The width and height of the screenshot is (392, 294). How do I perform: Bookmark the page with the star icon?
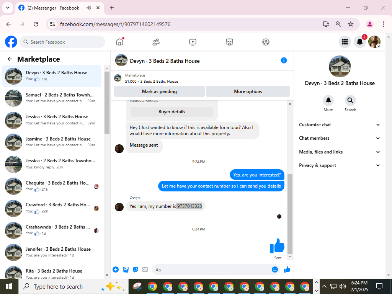pyautogui.click(x=351, y=24)
